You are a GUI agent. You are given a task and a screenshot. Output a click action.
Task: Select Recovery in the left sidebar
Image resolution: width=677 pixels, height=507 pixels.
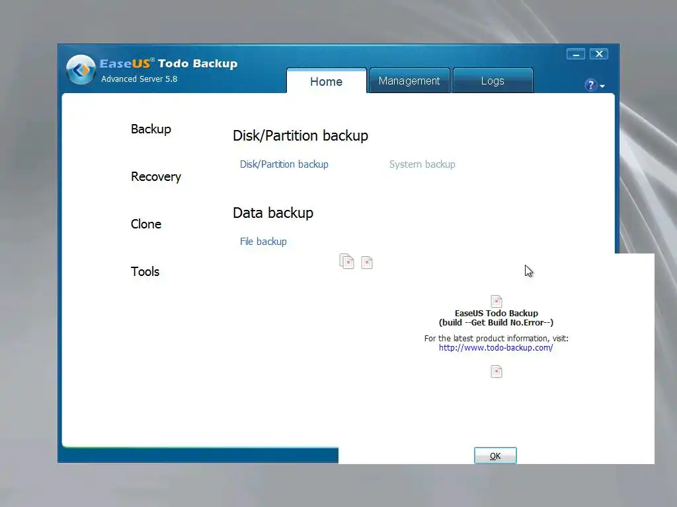click(156, 176)
